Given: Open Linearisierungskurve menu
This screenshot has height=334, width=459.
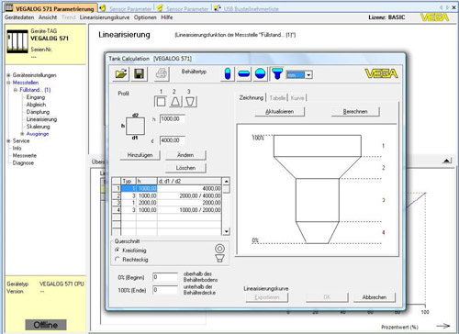Looking at the screenshot, I should click(105, 17).
